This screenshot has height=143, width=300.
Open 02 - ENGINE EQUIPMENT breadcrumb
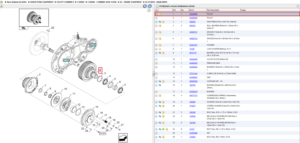131,2
